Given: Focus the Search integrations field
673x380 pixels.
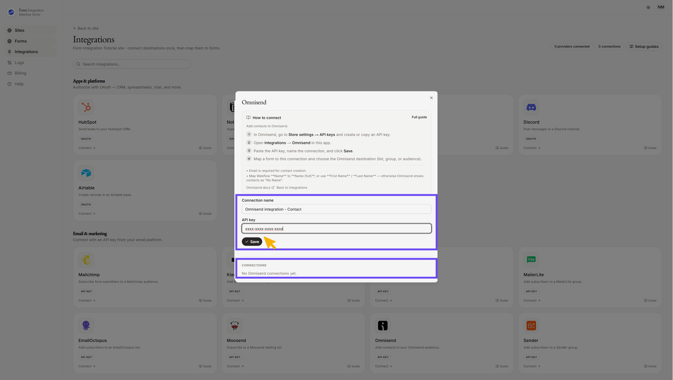Looking at the screenshot, I should (x=132, y=64).
